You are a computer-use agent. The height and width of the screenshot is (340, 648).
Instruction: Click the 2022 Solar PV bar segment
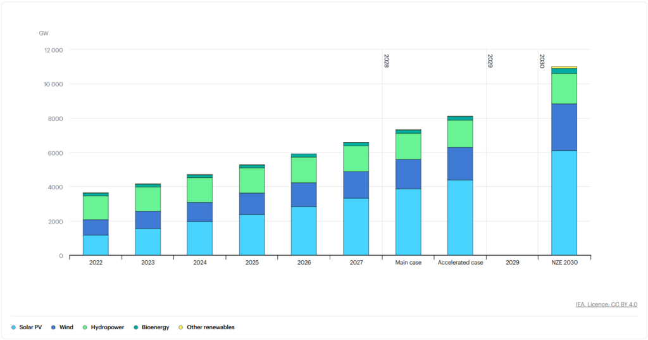point(96,245)
